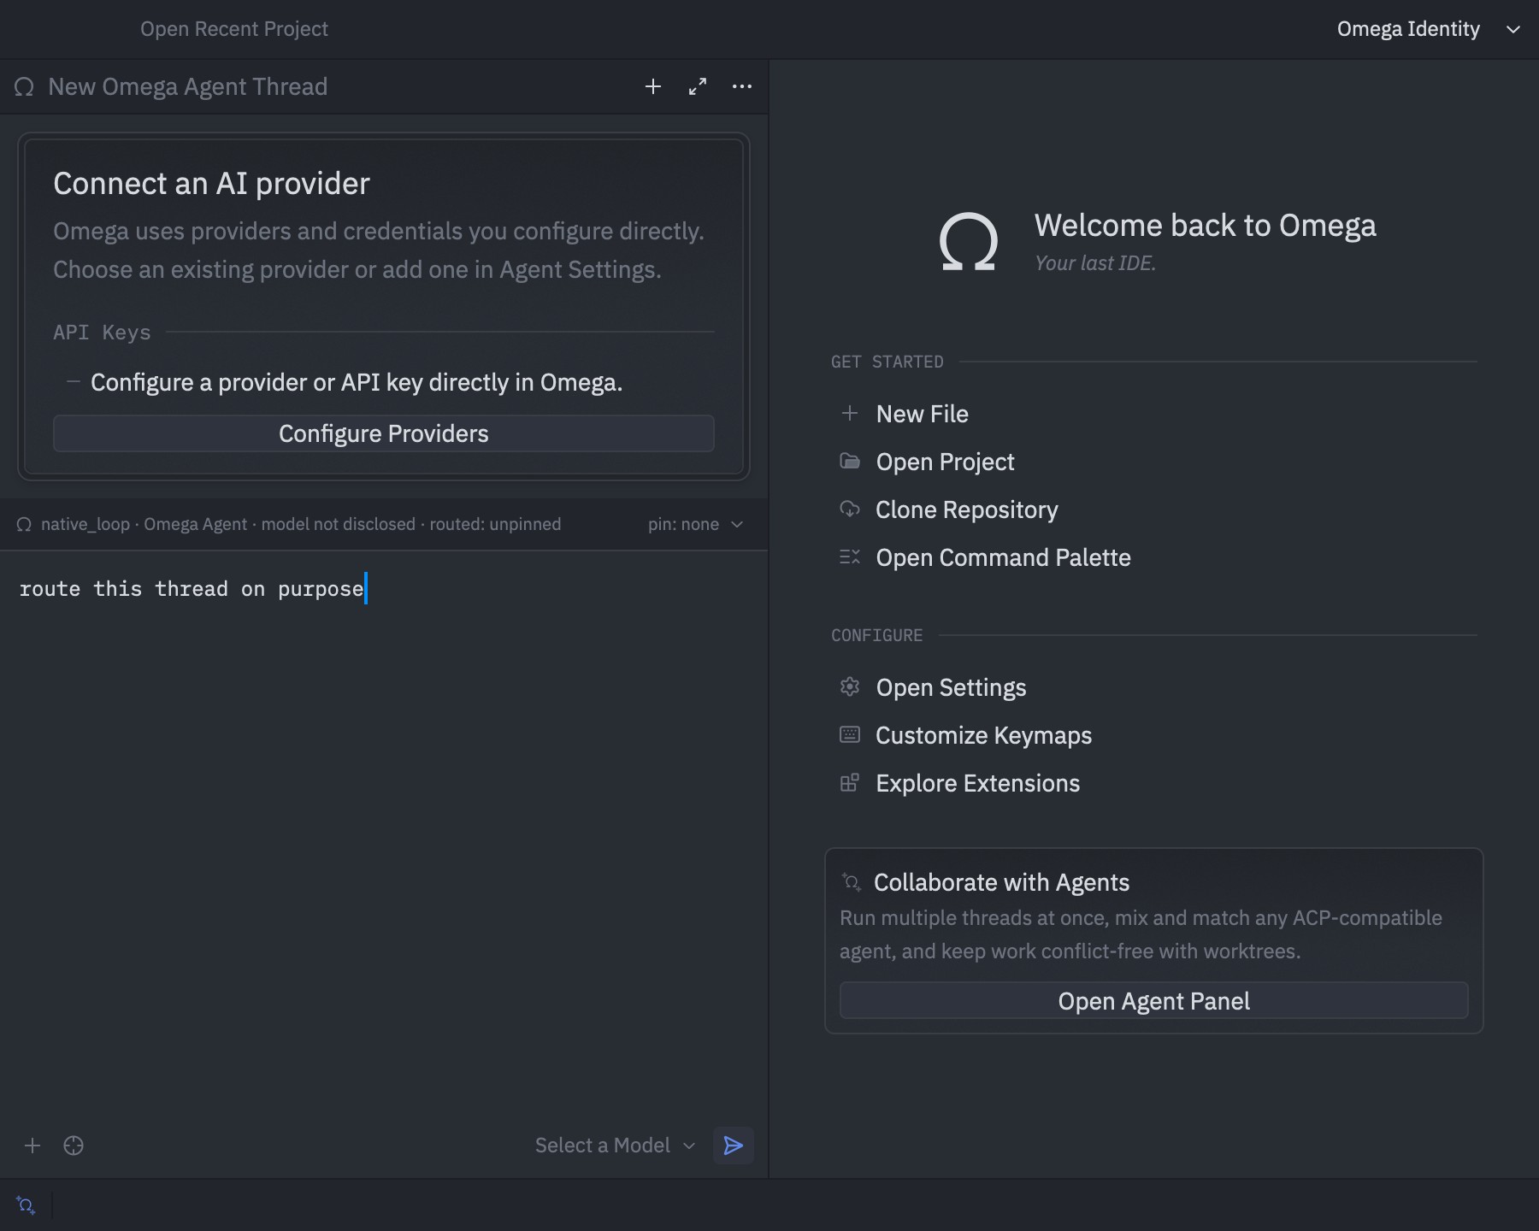
Task: Toggle the agent panel icon in the status bar
Action: (x=26, y=1205)
